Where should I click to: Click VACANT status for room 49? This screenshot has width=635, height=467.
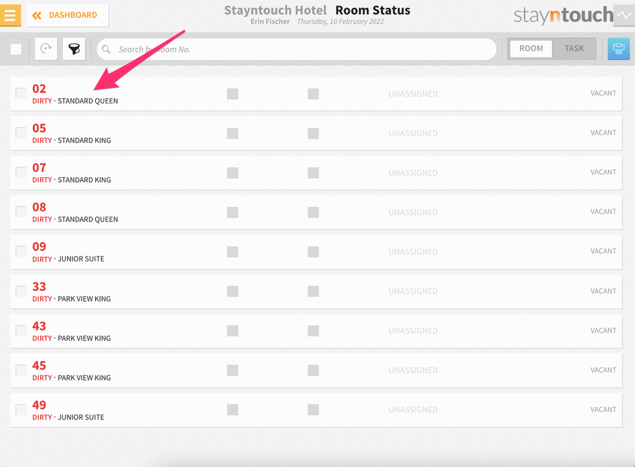[603, 410]
